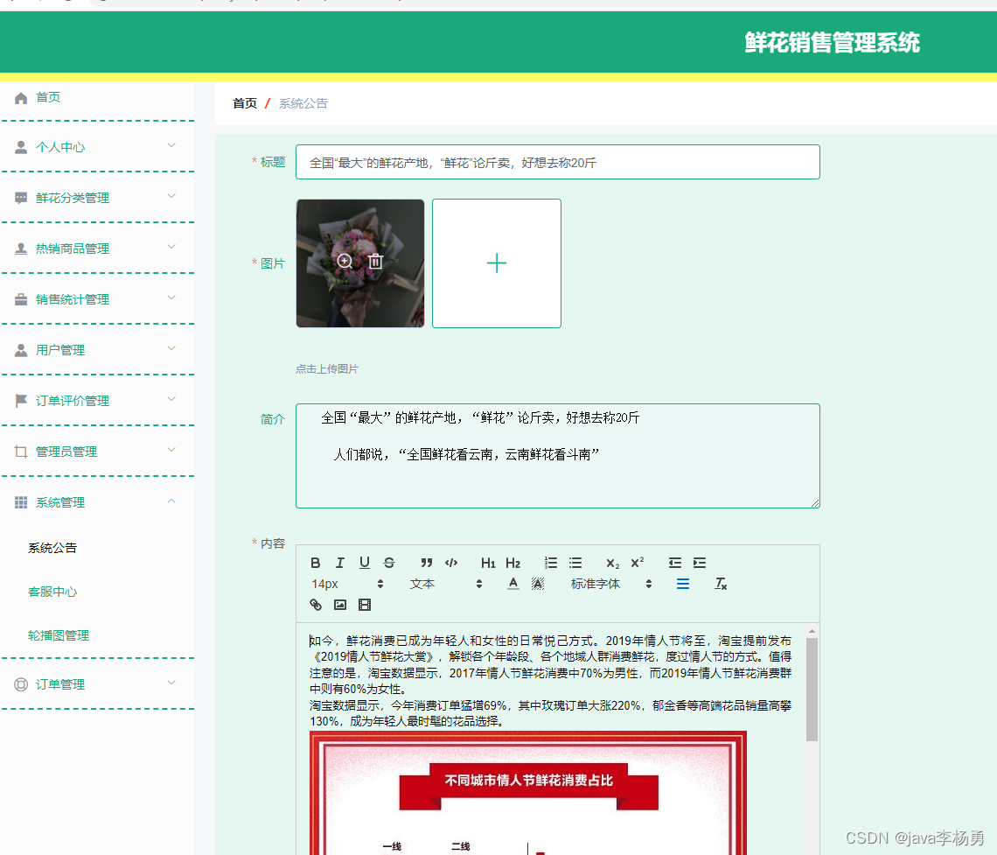Viewport: 997px width, 855px height.
Task: Click the uploaded bouquet thumbnail
Action: tap(360, 263)
